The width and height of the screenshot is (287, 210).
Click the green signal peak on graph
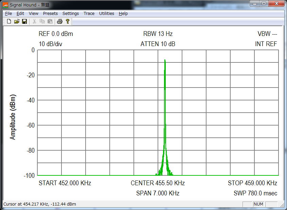coord(165,61)
